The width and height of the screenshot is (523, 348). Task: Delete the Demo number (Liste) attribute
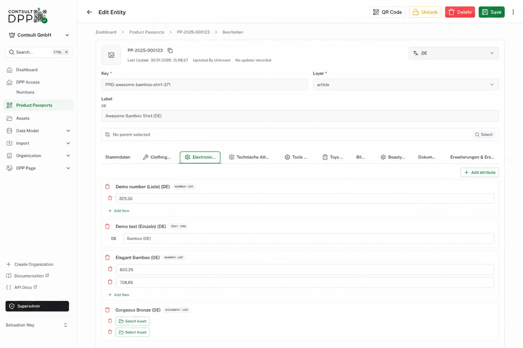point(108,187)
